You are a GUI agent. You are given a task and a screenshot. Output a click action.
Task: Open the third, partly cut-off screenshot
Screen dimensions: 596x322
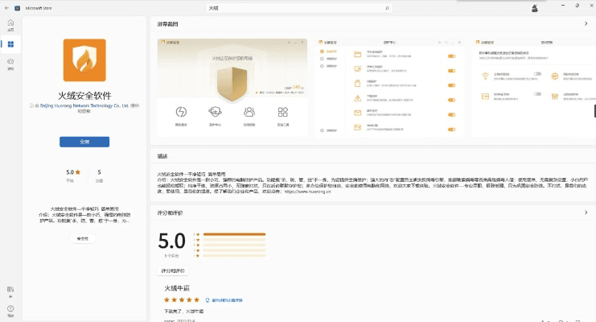pyautogui.click(x=533, y=88)
